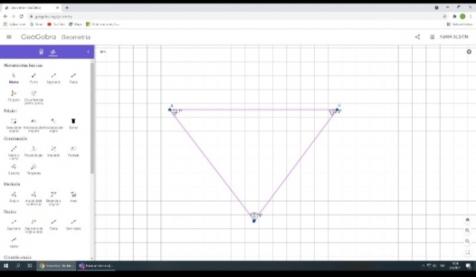Choose the Circunferencia centro punto tool

tap(33, 97)
